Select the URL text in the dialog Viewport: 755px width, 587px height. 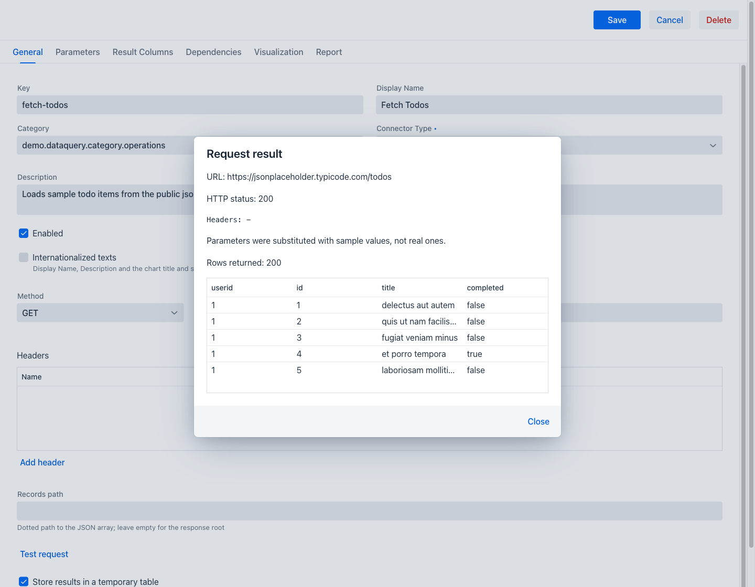[x=299, y=177]
